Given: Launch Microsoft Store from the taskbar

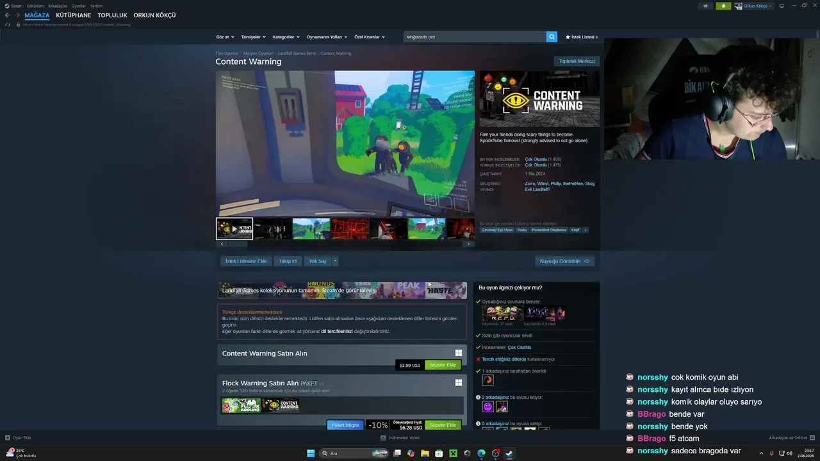Looking at the screenshot, I should [439, 453].
